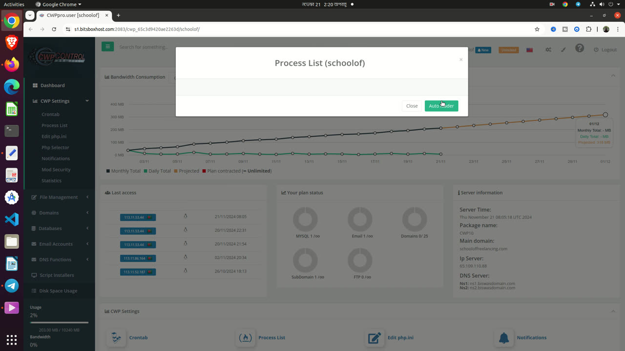
Task: Open Mod Security in the sidebar
Action: pos(56,170)
